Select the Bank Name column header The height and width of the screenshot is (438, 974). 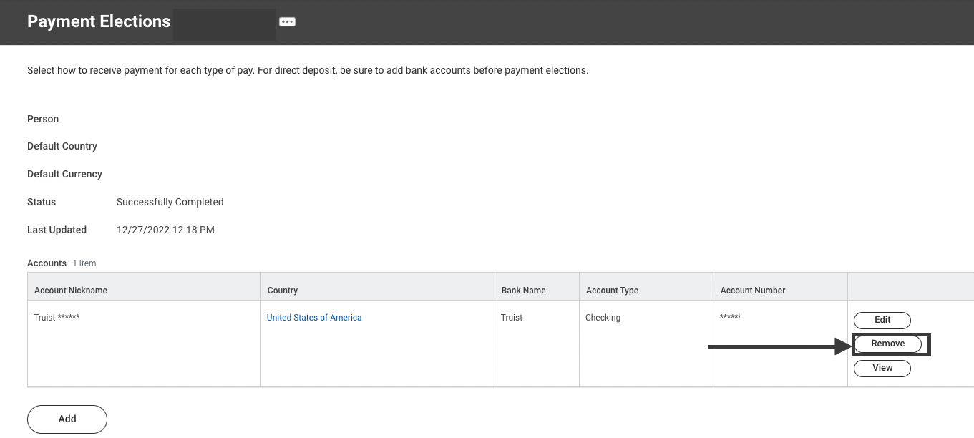(x=523, y=290)
